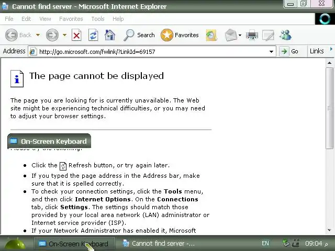Image resolution: width=335 pixels, height=251 pixels.
Task: Click the bold 'Connections' text
Action: (177, 199)
